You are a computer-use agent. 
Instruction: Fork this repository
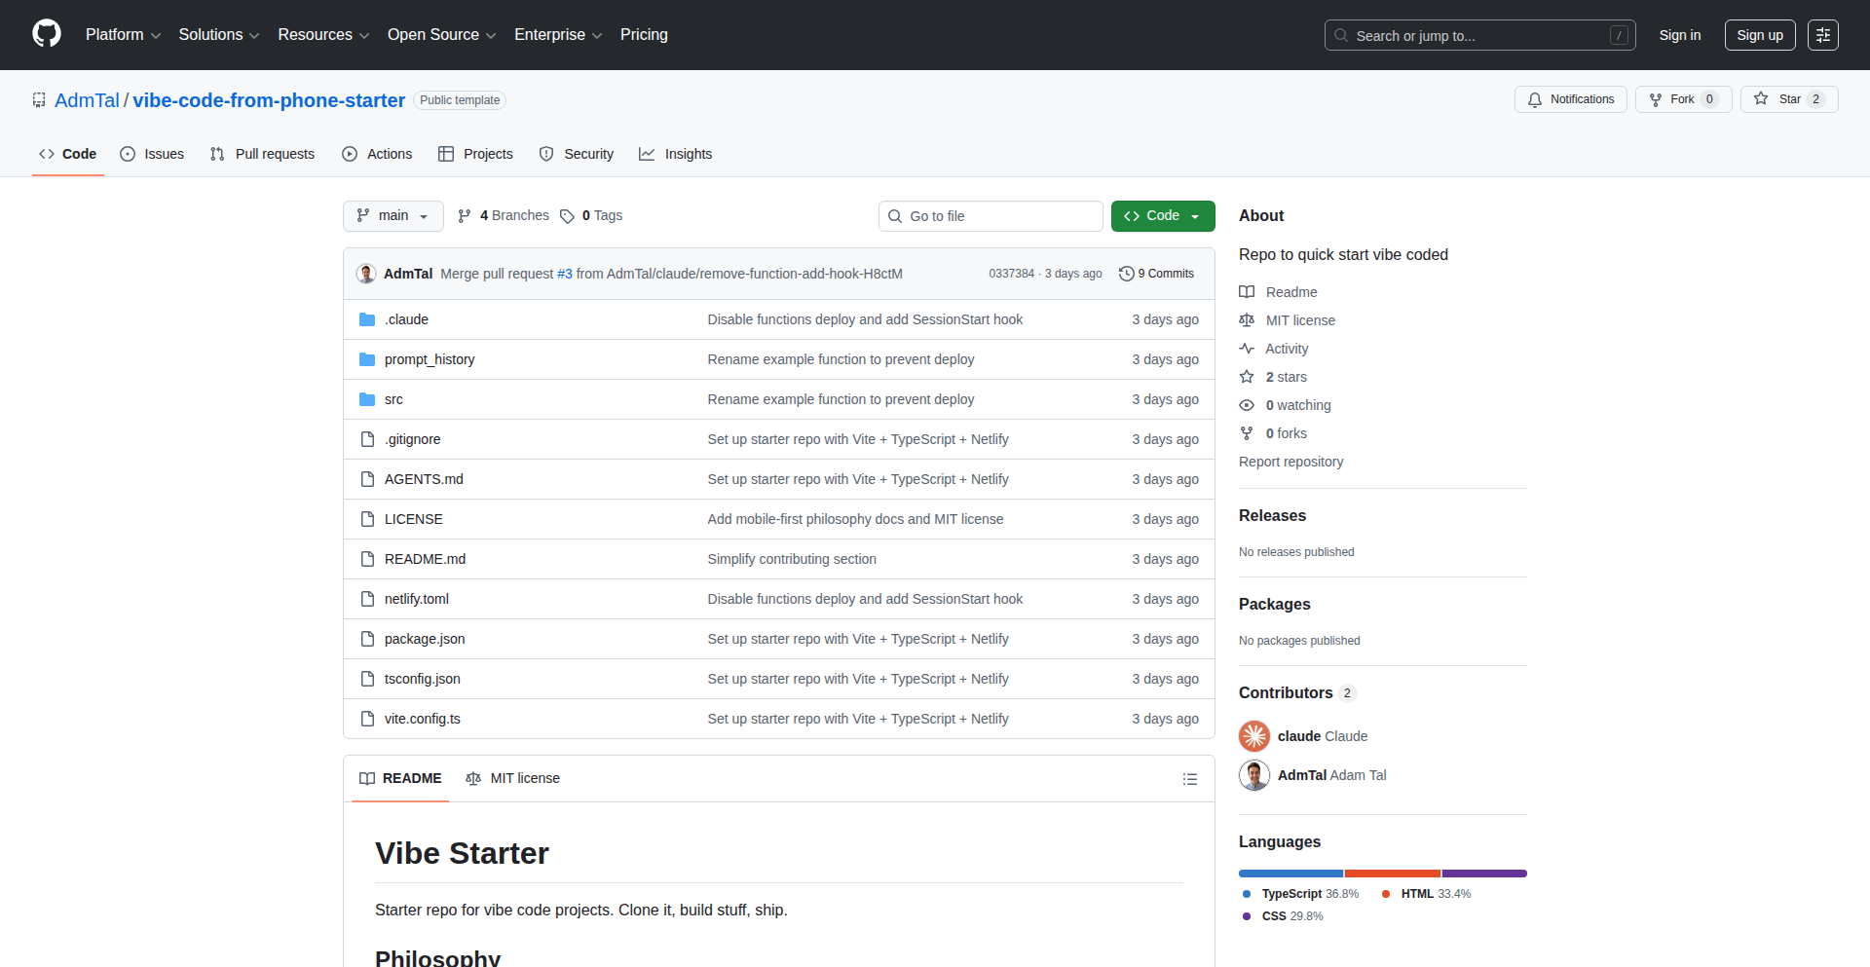point(1683,99)
